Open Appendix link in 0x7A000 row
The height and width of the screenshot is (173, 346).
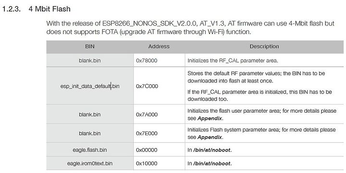pyautogui.click(x=210, y=118)
